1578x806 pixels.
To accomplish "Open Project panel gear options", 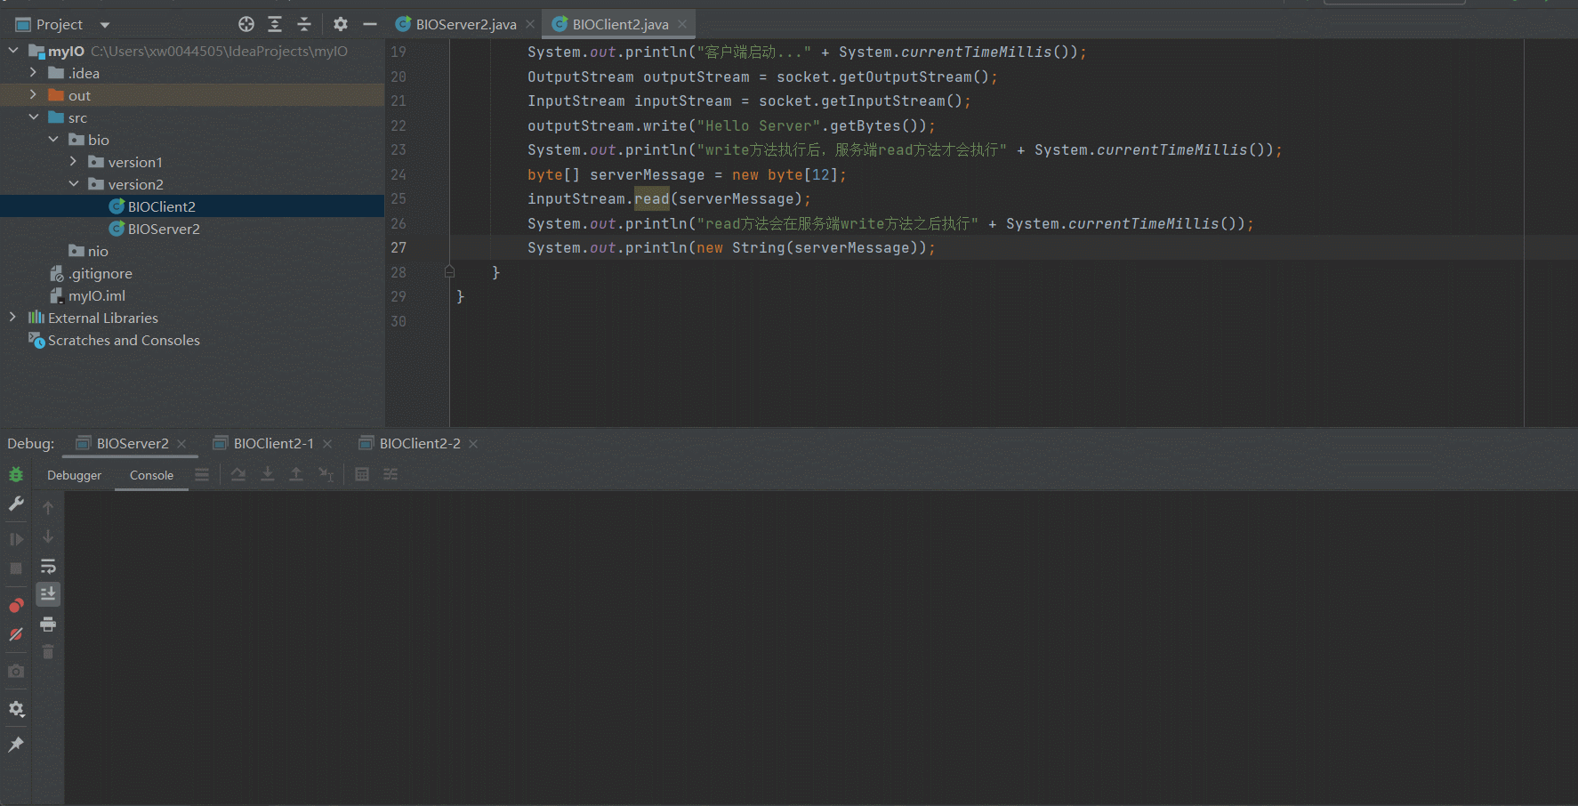I will [x=341, y=24].
